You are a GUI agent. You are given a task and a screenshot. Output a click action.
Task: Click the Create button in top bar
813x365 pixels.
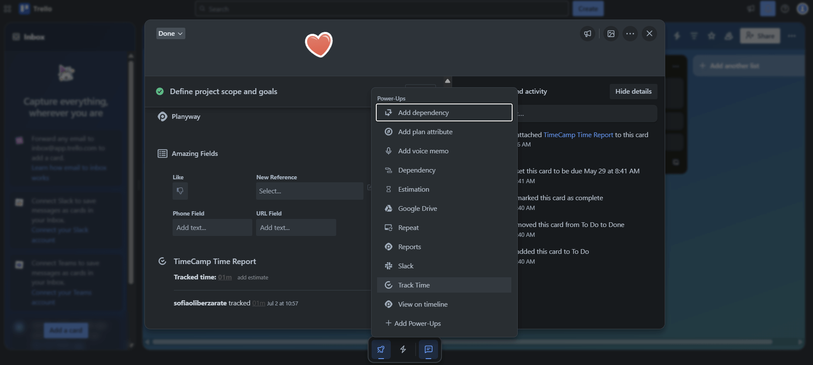pos(588,9)
